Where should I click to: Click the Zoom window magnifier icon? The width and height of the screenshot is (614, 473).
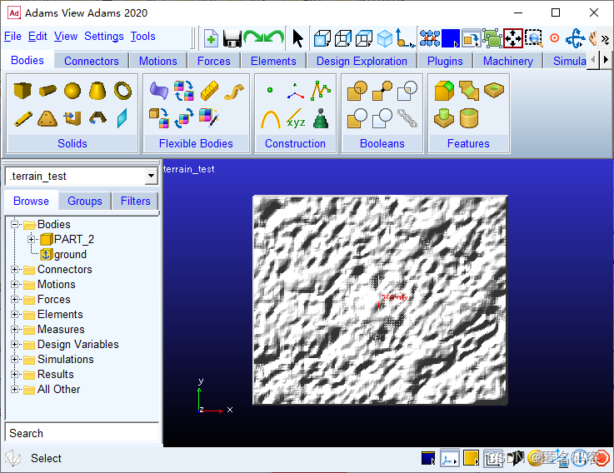click(533, 38)
